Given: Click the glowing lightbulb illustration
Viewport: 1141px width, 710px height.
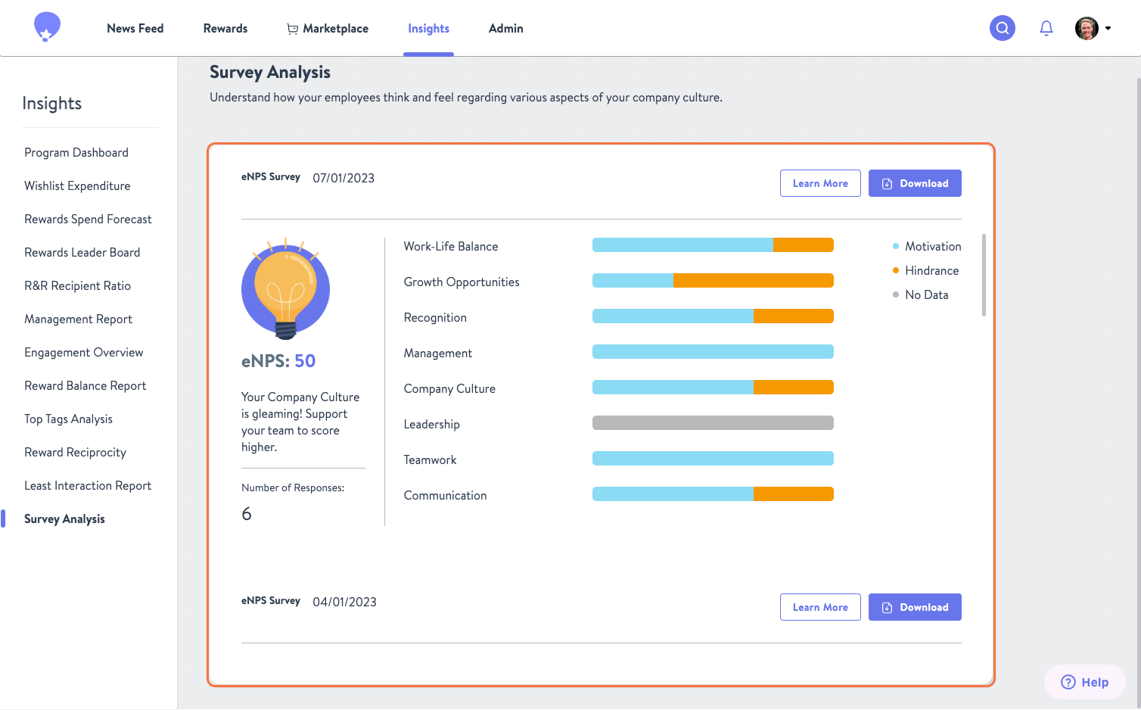Looking at the screenshot, I should 285,288.
